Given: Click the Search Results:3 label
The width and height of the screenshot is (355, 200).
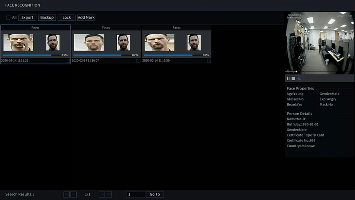Looking at the screenshot, I should (x=20, y=194).
